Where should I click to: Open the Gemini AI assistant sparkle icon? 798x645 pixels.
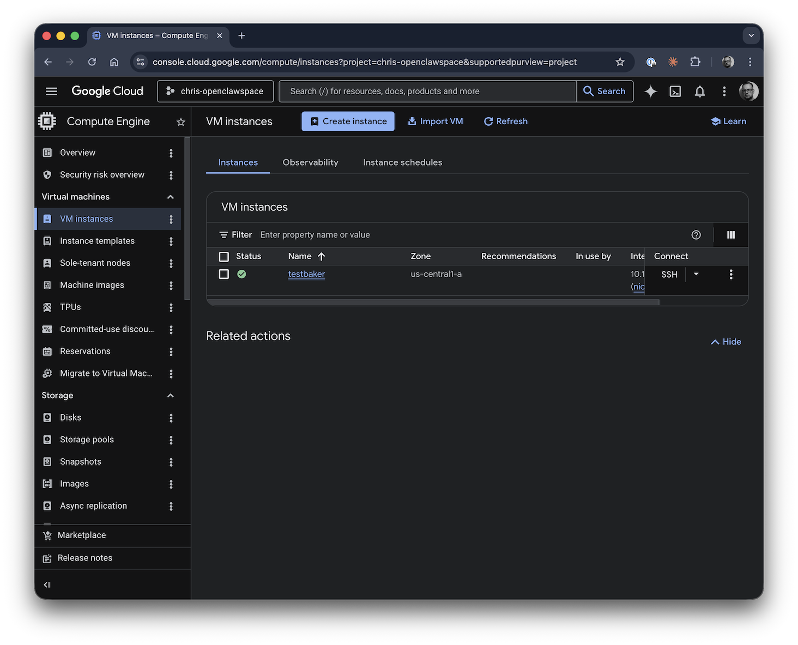pos(650,92)
